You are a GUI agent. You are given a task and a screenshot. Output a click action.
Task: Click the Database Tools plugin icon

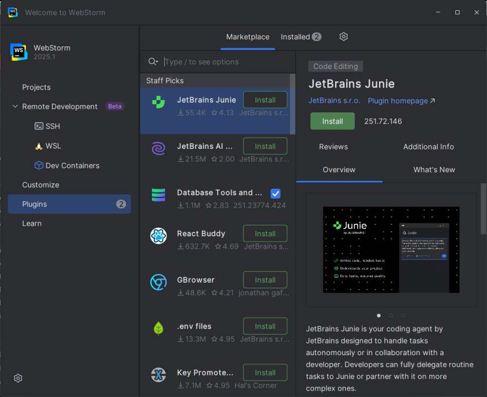tap(158, 195)
